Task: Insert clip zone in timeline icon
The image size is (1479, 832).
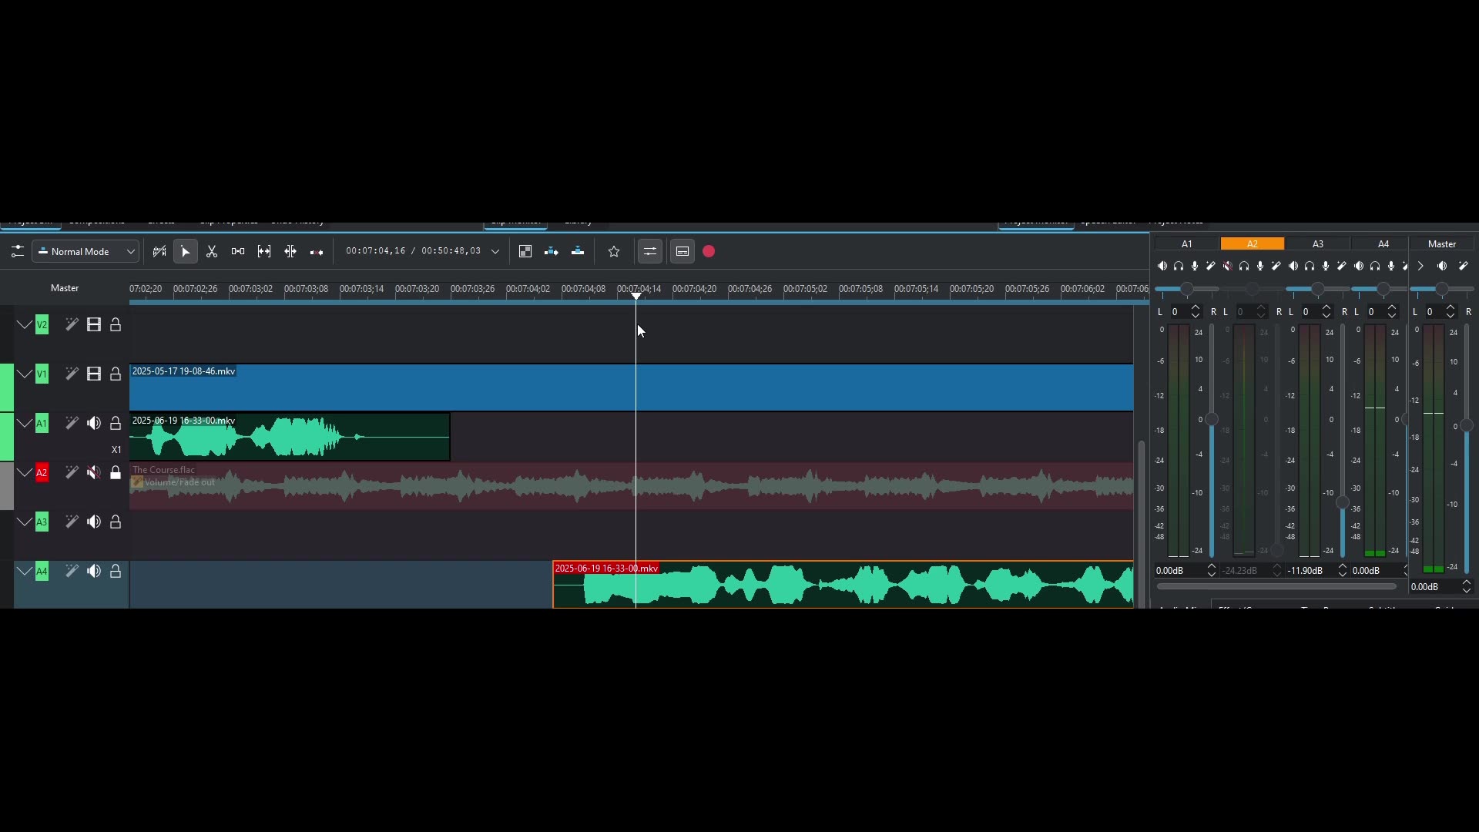Action: point(552,251)
